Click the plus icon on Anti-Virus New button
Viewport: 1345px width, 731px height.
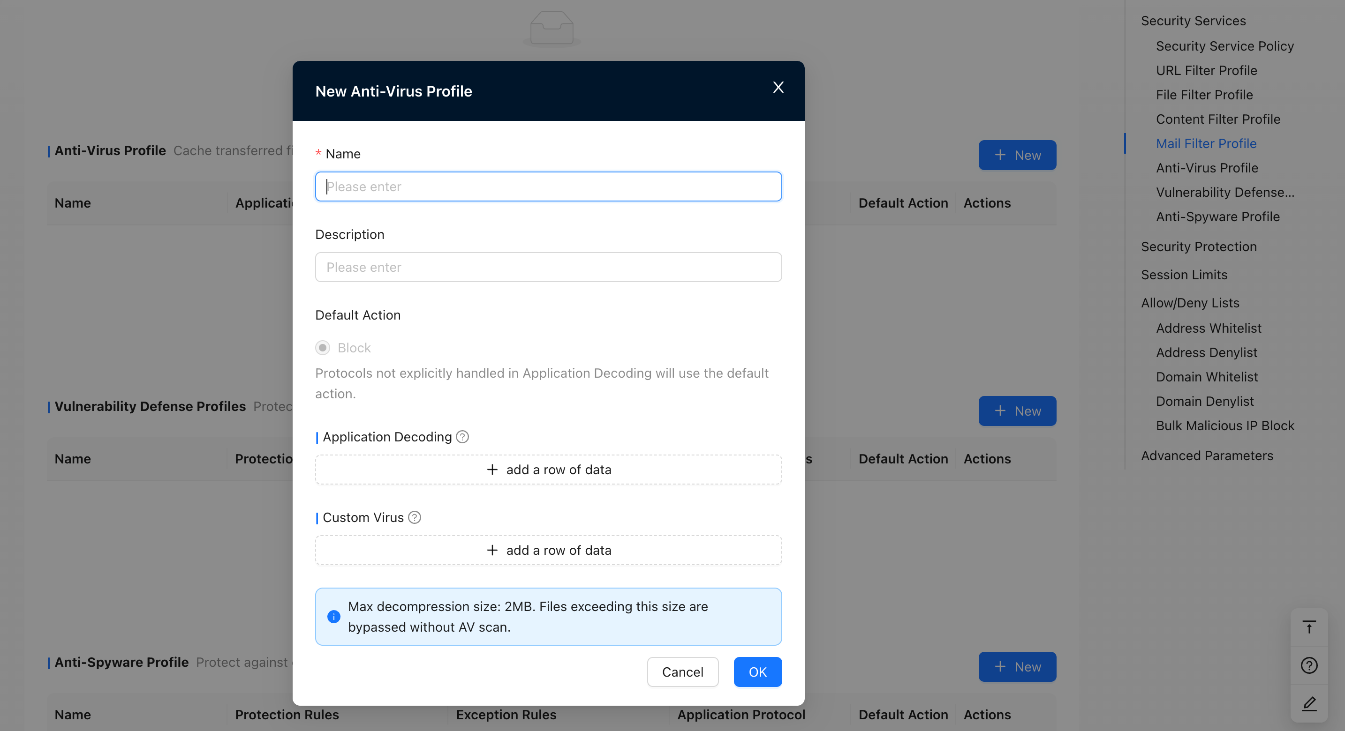coord(1000,155)
